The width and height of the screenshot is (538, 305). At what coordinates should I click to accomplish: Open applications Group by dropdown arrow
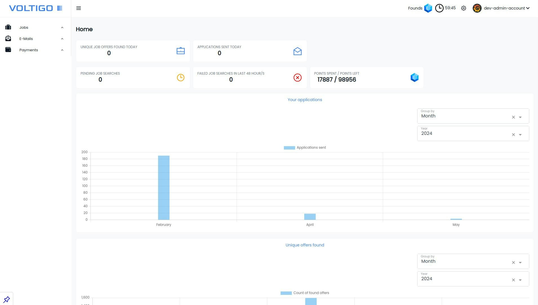click(x=520, y=117)
